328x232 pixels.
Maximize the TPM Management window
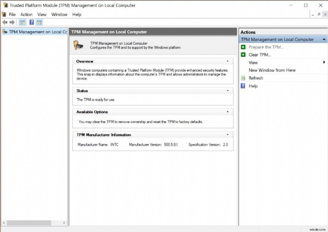coord(306,5)
